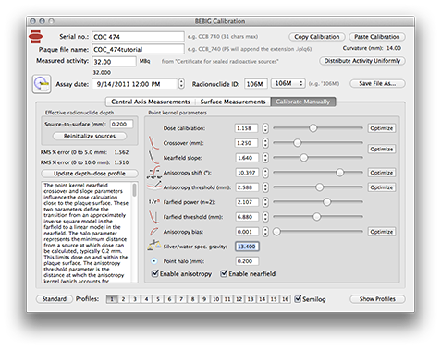Click the Assay date stepper arrows
The image size is (441, 349).
tap(181, 84)
